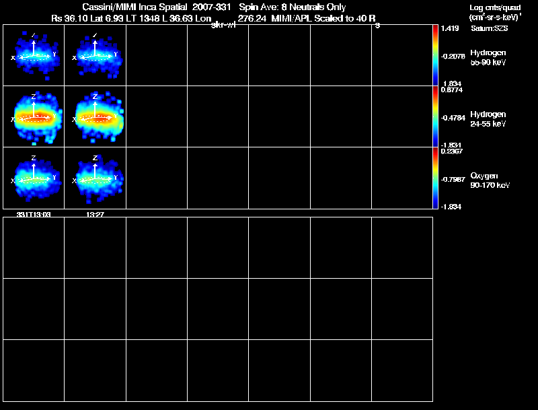Viewport: 538px width, 410px height.
Task: Select Hydrogen 55-90 keV image at 13:27
Action: pyautogui.click(x=95, y=55)
